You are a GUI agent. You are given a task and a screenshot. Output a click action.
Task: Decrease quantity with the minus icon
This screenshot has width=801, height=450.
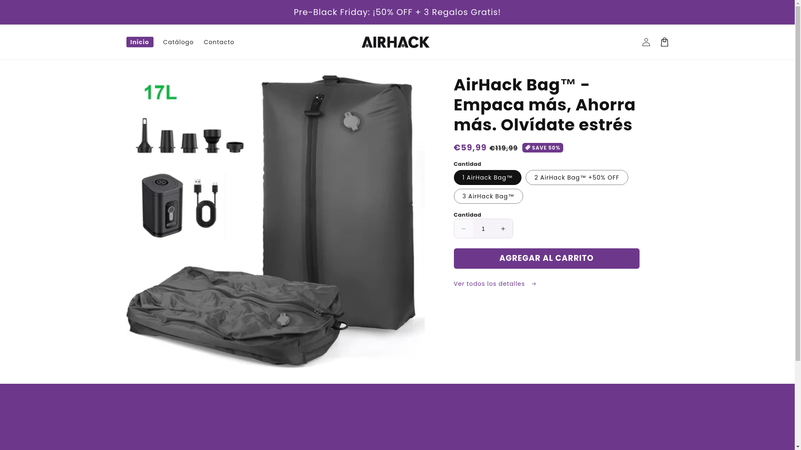coord(463,229)
